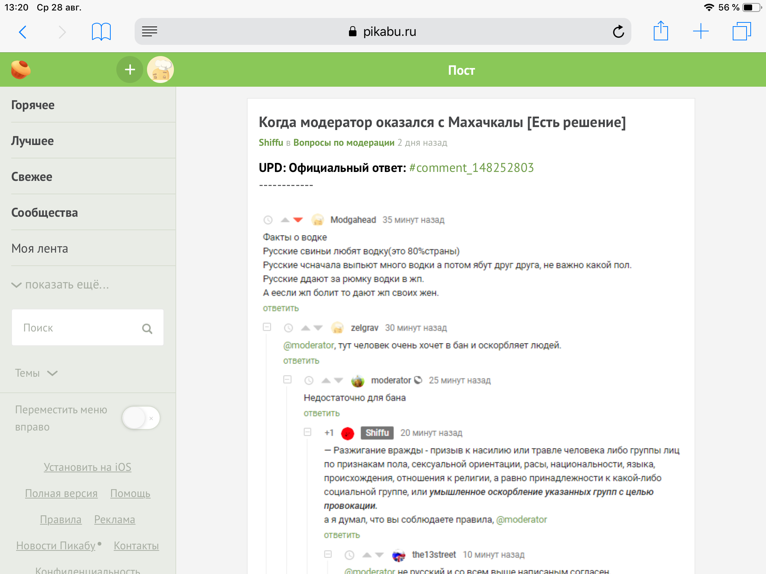The image size is (766, 574).
Task: Open Safari bookmarks book icon
Action: click(101, 32)
